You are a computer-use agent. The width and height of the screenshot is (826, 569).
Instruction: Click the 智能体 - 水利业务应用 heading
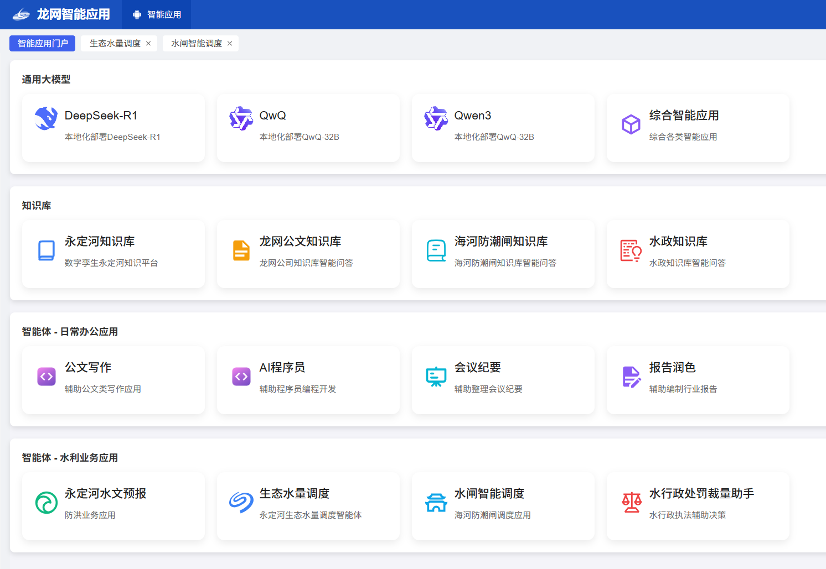70,458
